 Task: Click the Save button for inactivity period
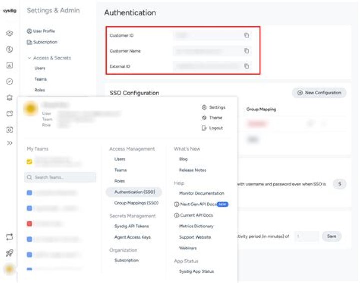pos(332,236)
